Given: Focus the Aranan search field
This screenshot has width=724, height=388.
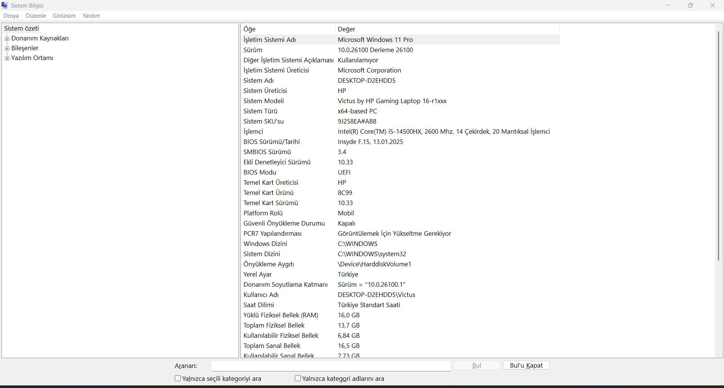Looking at the screenshot, I should click(331, 366).
